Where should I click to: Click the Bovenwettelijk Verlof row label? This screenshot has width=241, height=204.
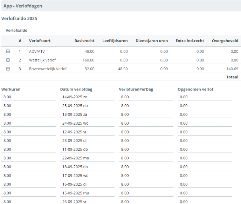pyautogui.click(x=48, y=69)
